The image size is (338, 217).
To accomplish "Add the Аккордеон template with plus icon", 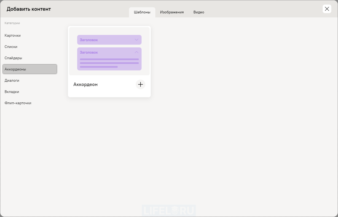I will 140,84.
